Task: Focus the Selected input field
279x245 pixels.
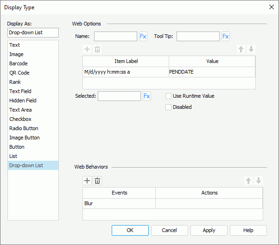Action: (x=119, y=96)
